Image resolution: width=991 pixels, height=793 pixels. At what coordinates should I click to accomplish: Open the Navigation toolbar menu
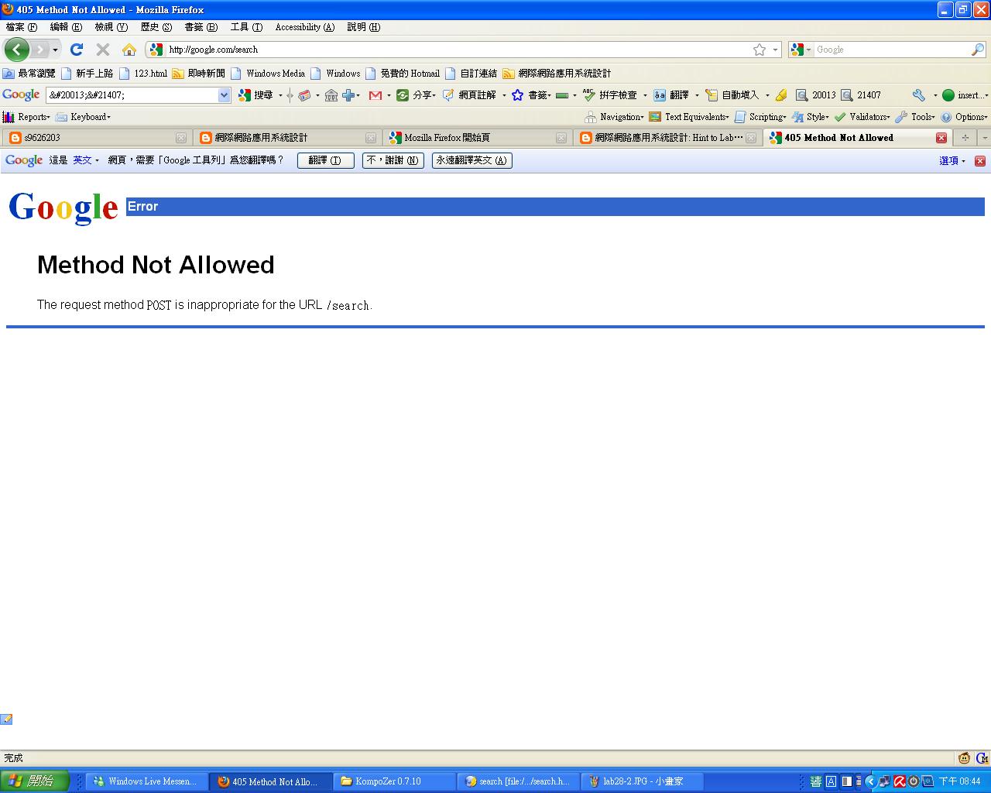point(615,117)
